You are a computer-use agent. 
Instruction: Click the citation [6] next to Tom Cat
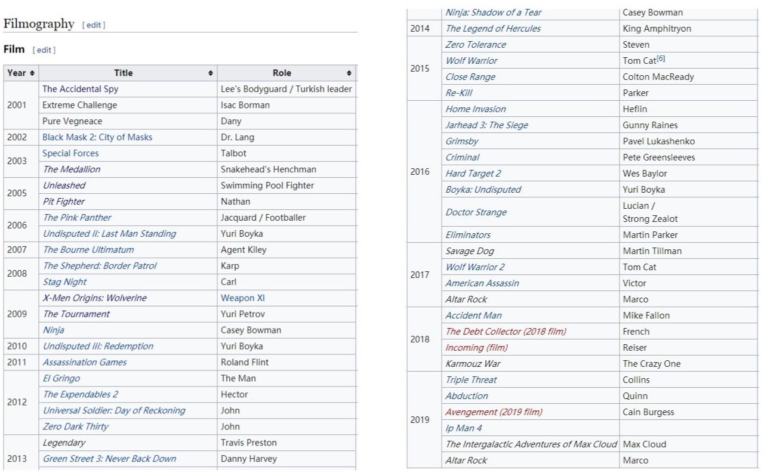[661, 59]
